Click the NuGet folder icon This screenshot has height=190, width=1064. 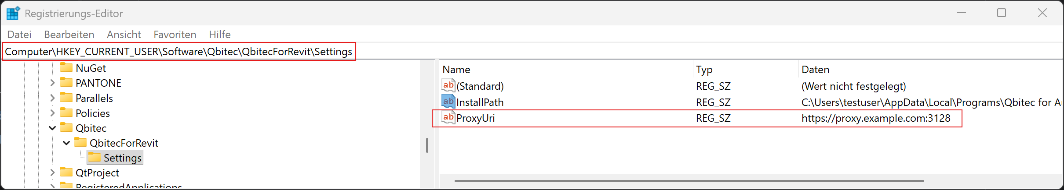coord(66,68)
